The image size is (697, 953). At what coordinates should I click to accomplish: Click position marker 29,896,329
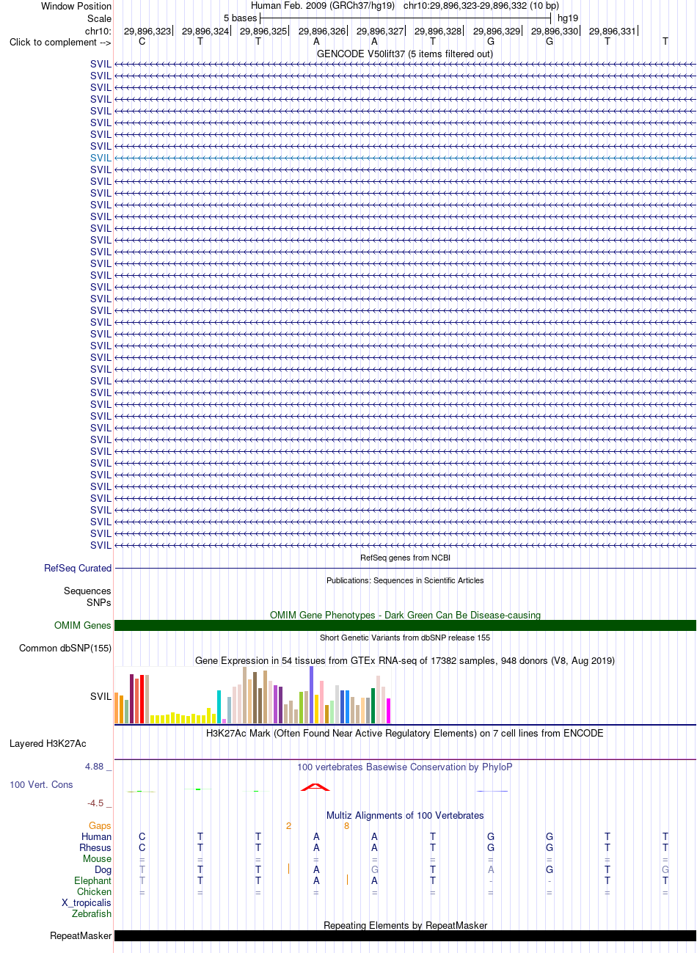497,31
